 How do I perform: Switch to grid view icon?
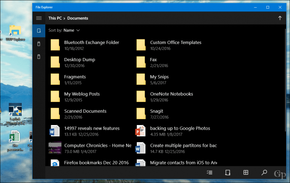pos(246,173)
